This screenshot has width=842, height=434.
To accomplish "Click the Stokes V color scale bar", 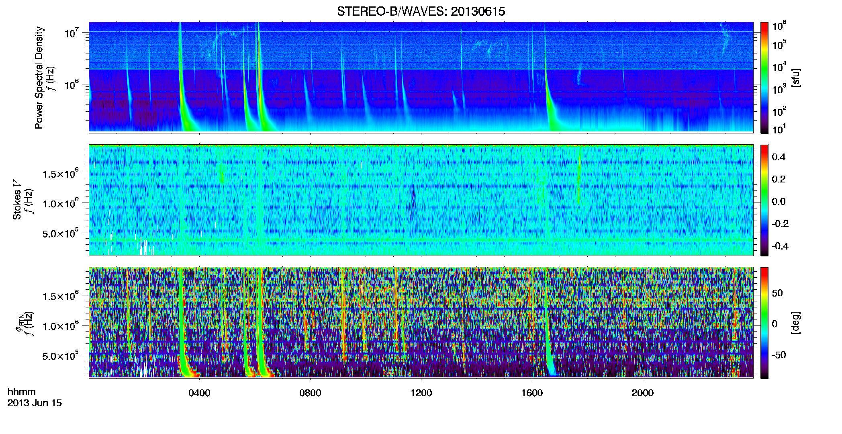I will tap(764, 200).
